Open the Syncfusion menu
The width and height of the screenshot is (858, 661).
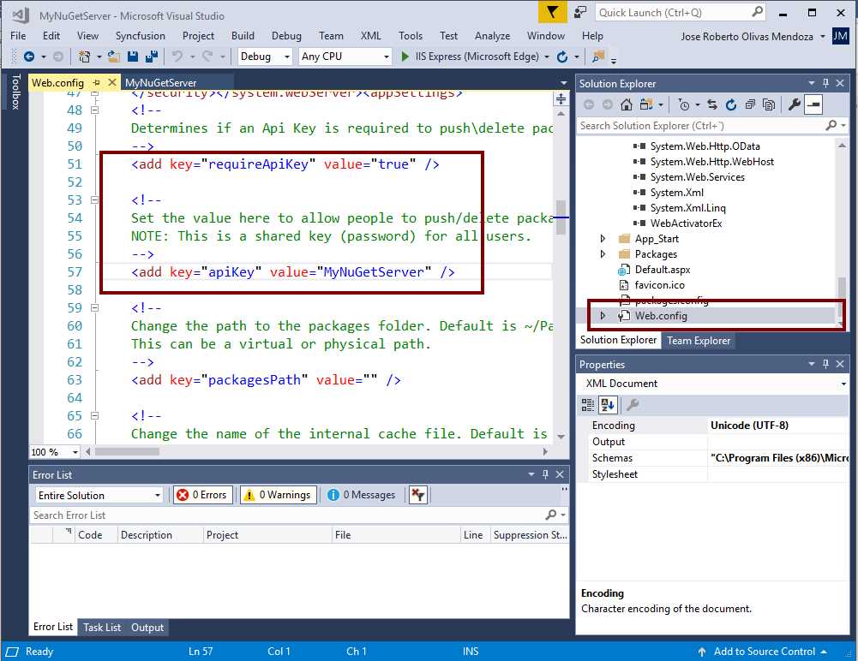140,36
